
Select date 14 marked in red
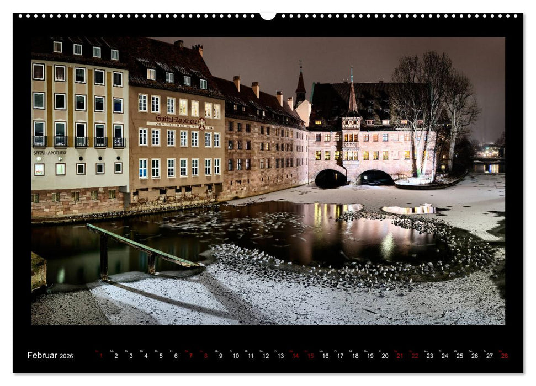296,357
